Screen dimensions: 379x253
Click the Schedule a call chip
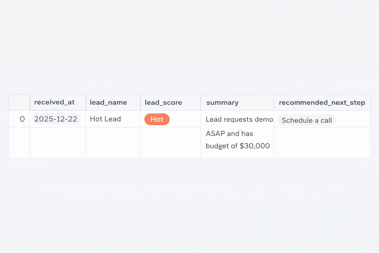coord(307,120)
